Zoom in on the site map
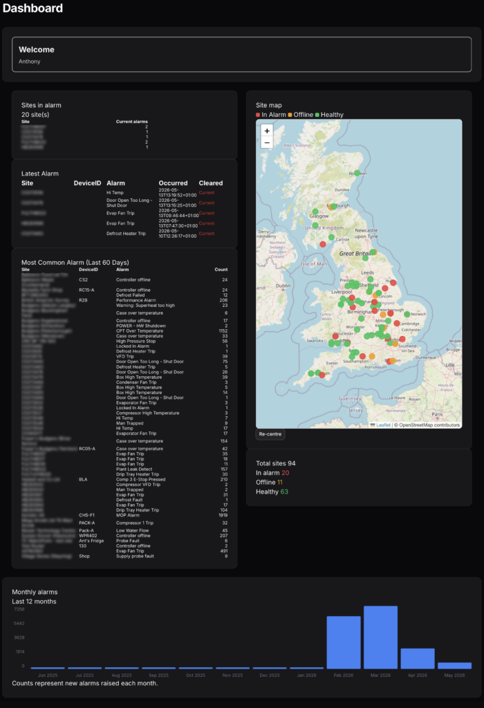Screen dimensions: 484x708 267,131
